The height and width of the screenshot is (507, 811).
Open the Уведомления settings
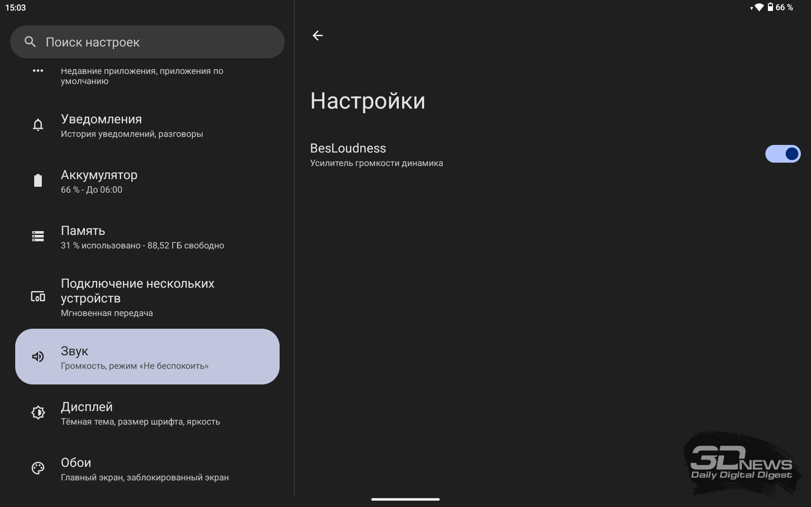tap(147, 125)
